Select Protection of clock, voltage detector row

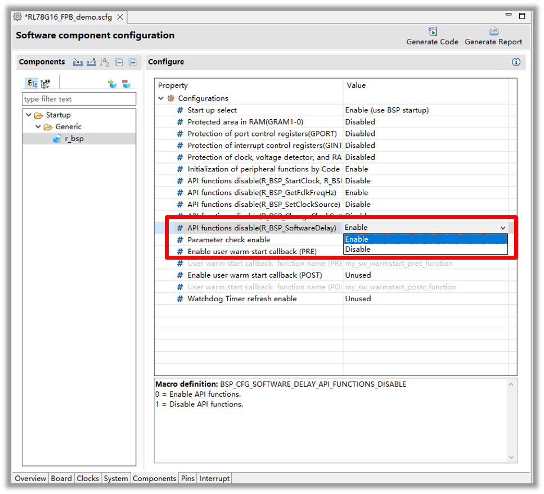335,157
